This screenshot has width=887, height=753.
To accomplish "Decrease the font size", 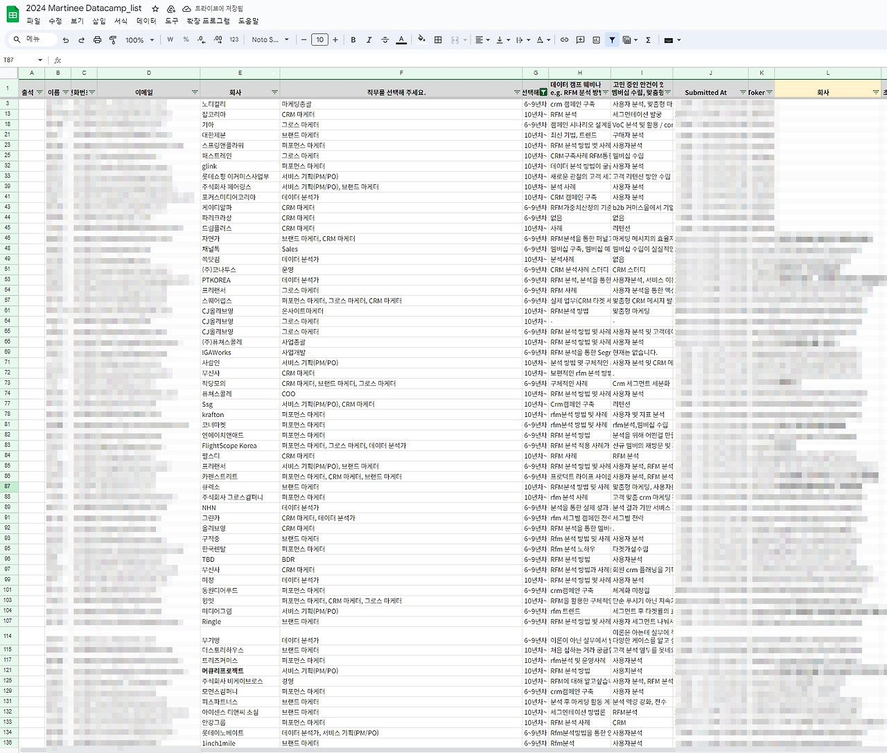I will (304, 40).
